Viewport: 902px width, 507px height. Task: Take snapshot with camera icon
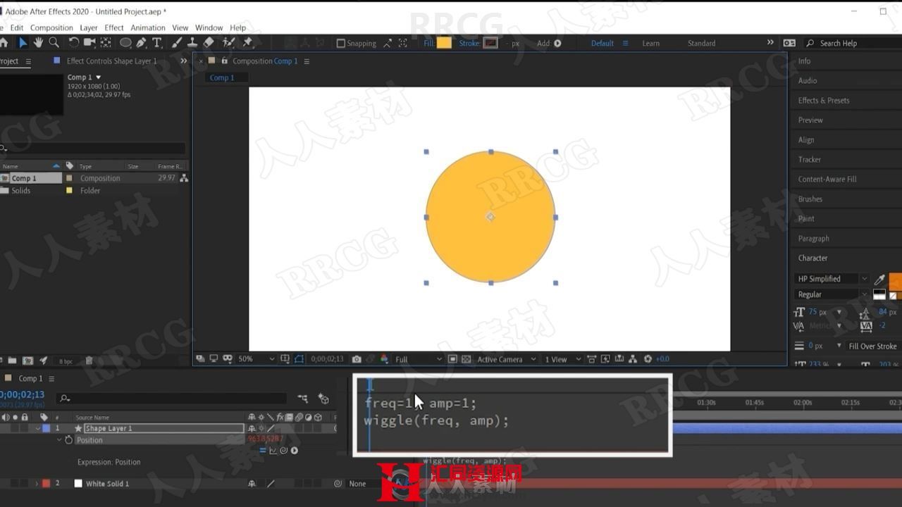tap(357, 359)
